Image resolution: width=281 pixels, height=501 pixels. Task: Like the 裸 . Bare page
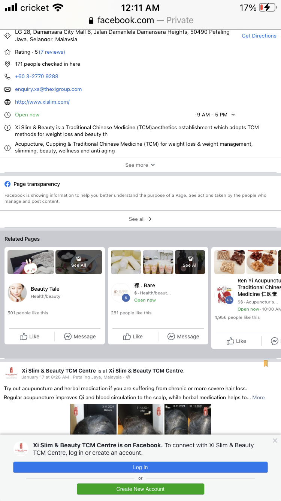click(133, 337)
